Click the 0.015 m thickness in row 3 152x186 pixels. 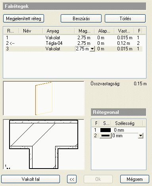pos(125,49)
